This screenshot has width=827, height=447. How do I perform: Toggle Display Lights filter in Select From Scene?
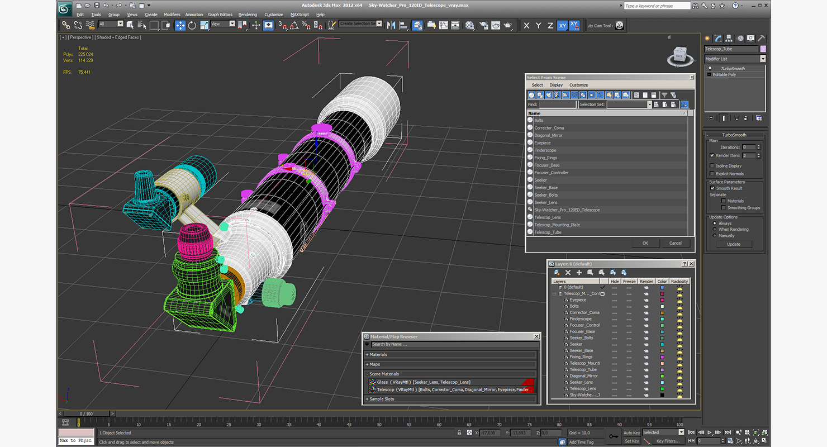(x=549, y=95)
